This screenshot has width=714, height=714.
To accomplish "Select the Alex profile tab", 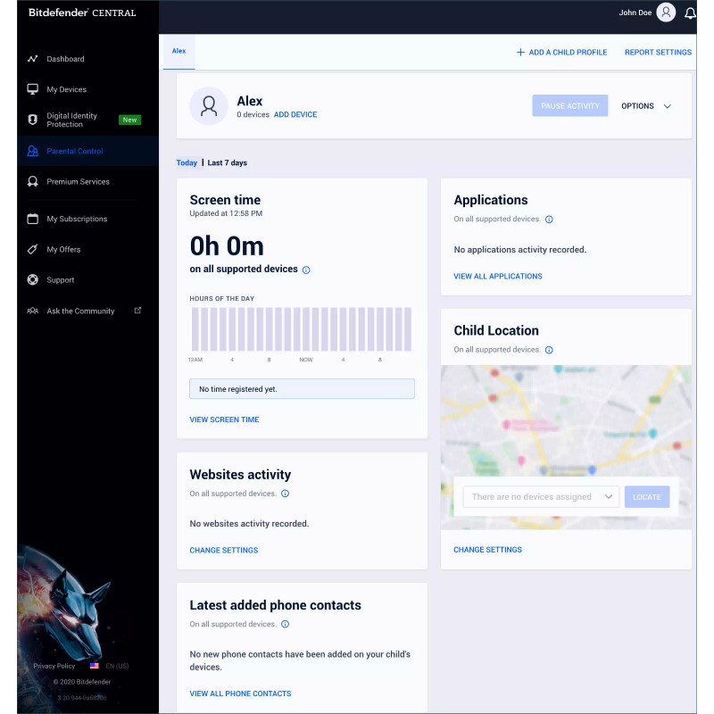I will (178, 52).
